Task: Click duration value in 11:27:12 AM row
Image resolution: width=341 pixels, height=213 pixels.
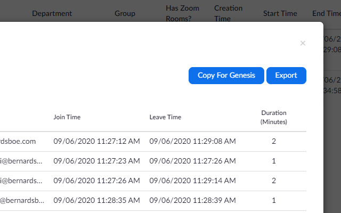Action: coord(274,141)
